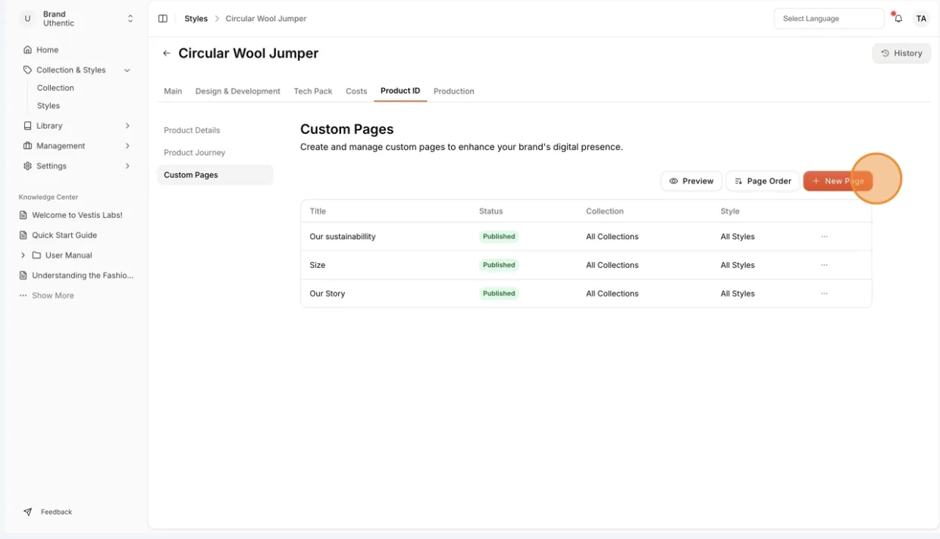Click the Quick Start Guide document icon
Viewport: 940px width, 539px height.
coord(23,235)
